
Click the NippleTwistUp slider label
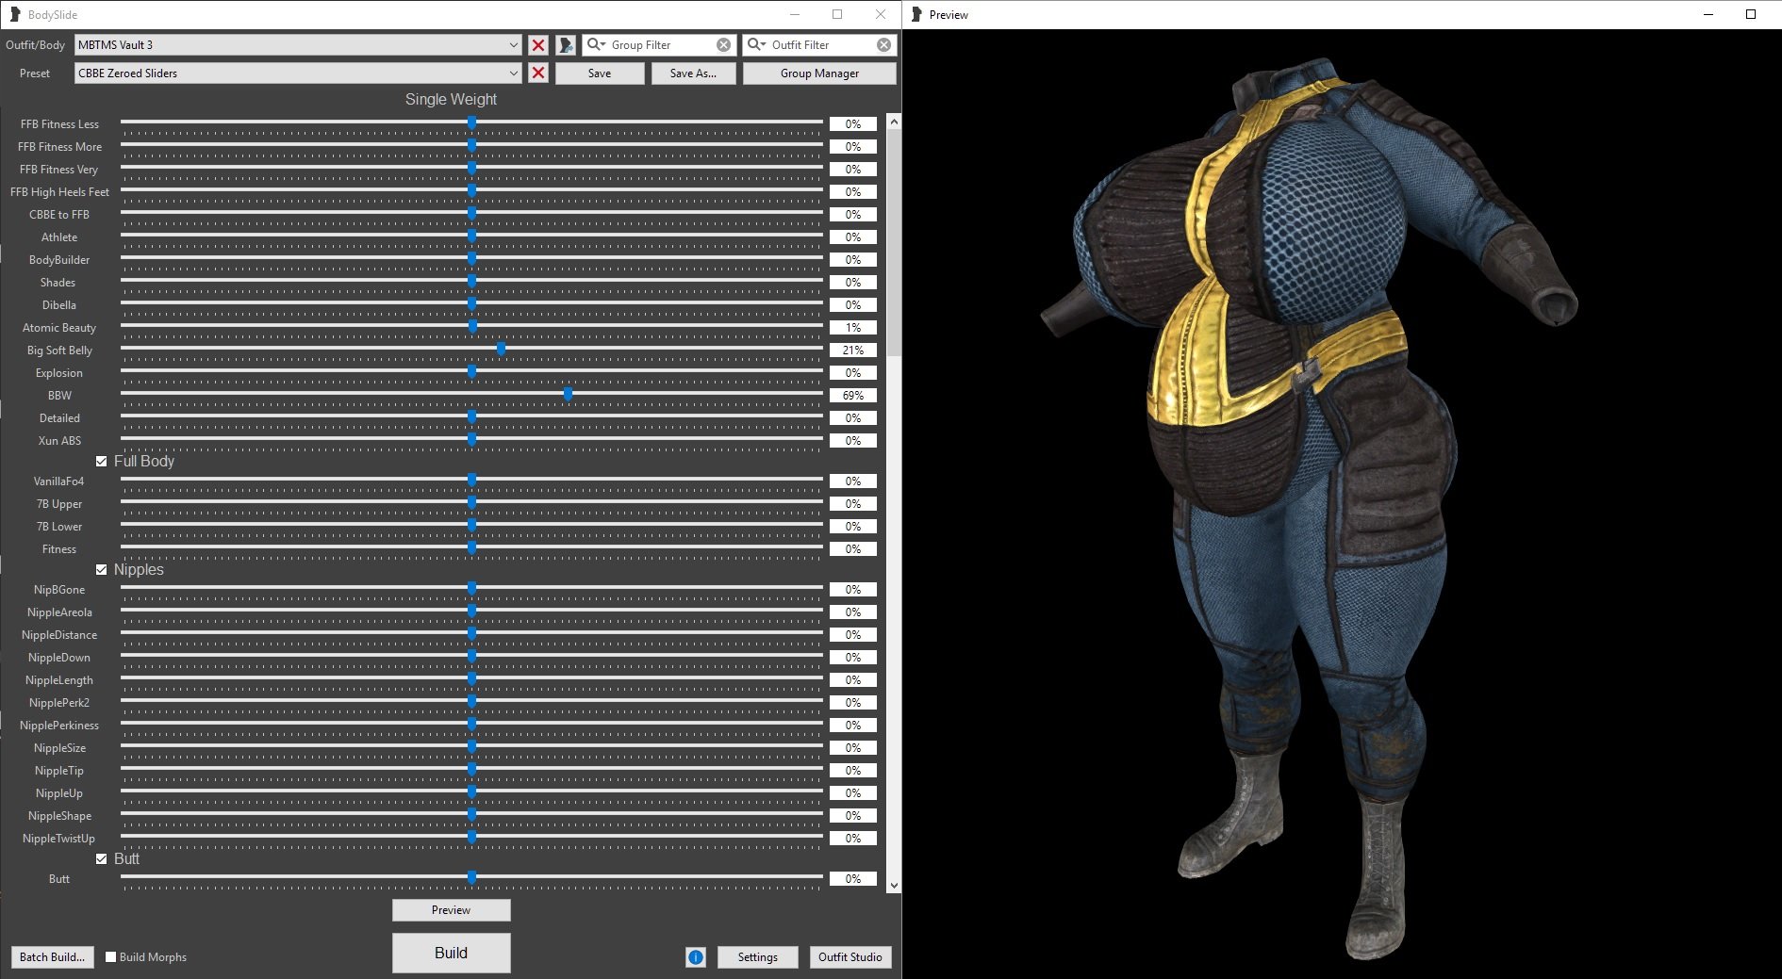tap(59, 839)
